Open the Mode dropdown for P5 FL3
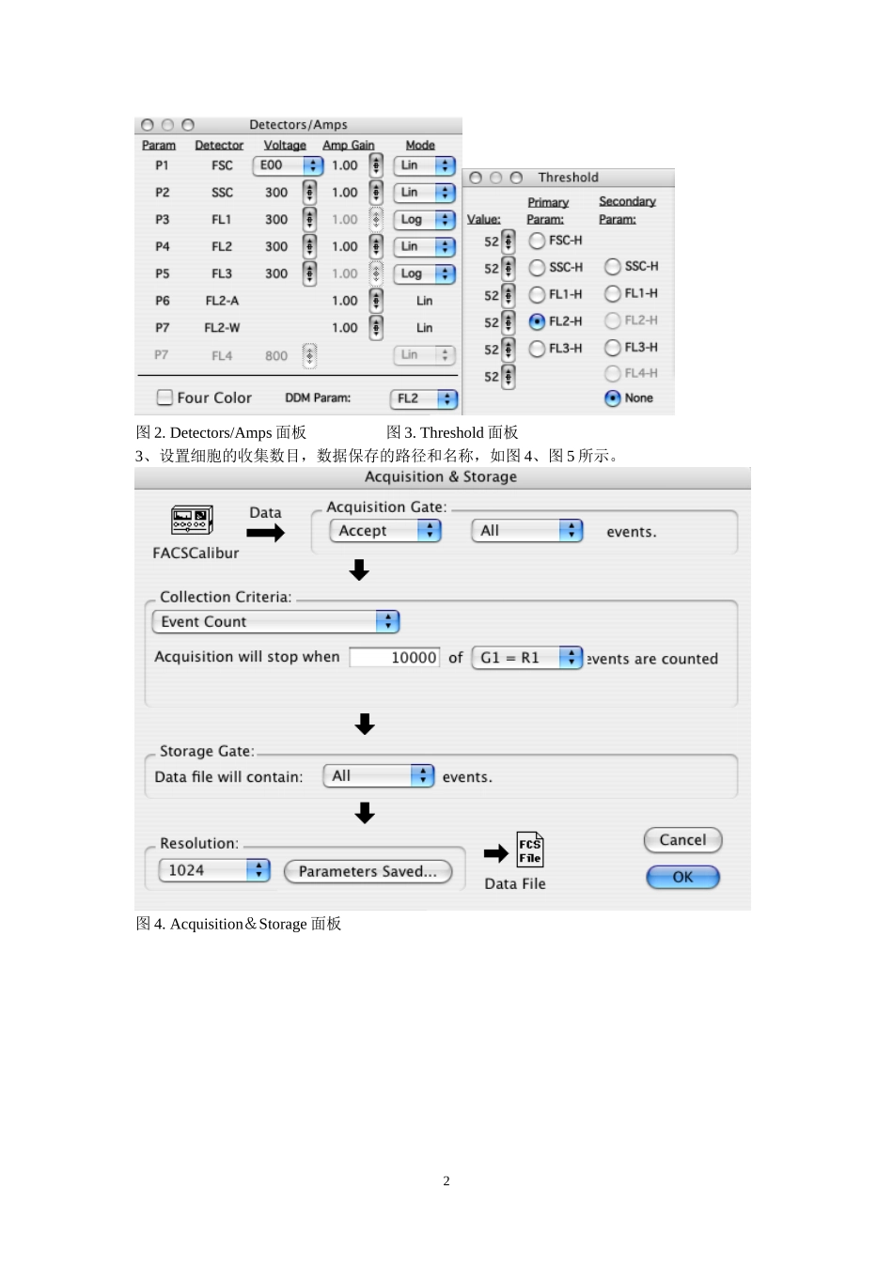Image resolution: width=893 pixels, height=1263 pixels. coord(424,274)
